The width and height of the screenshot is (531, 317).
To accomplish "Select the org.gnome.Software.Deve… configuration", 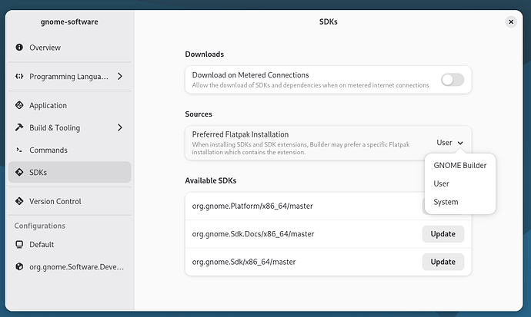I will 70,266.
